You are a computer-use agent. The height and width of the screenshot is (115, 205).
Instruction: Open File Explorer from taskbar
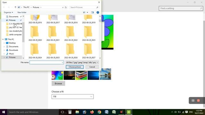pyautogui.click(x=77, y=112)
